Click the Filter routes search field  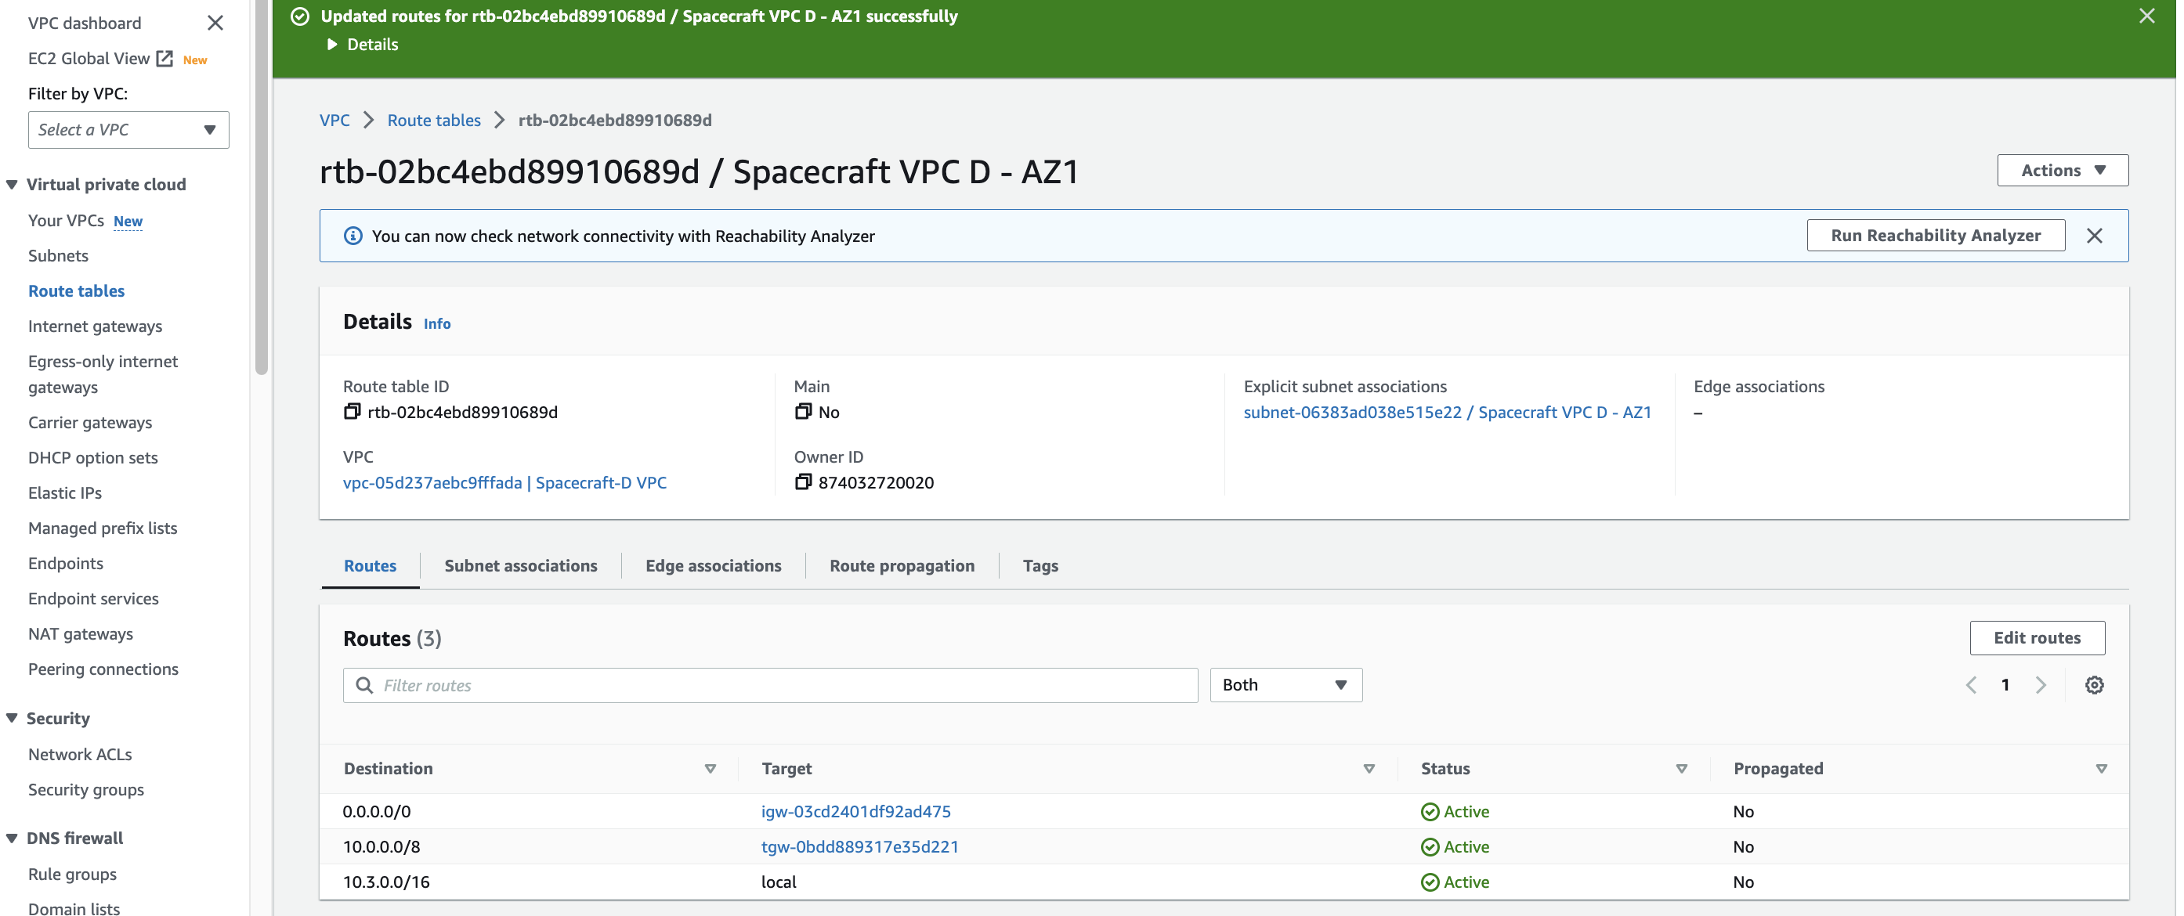(x=770, y=685)
